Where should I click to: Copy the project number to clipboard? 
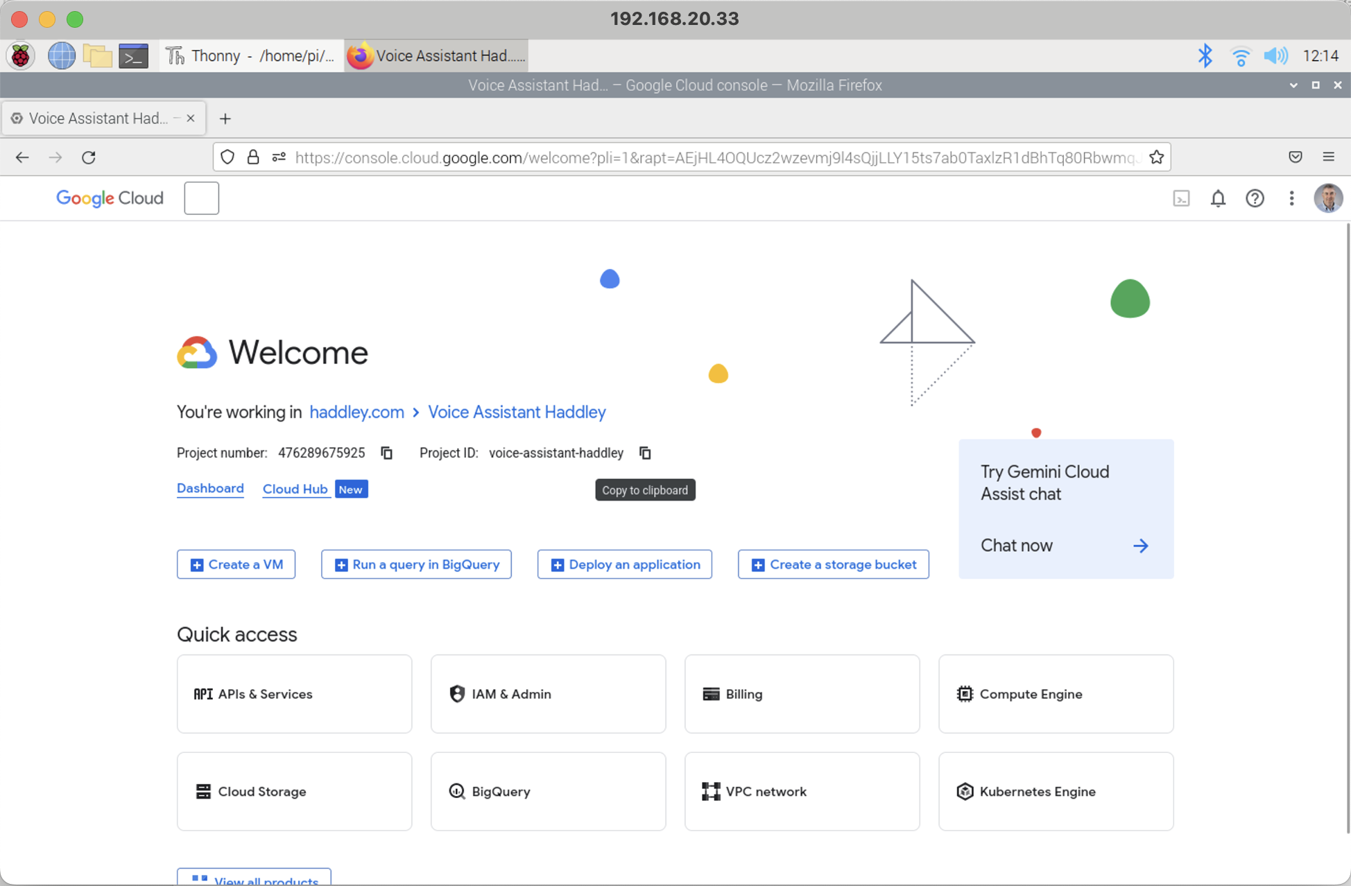387,453
